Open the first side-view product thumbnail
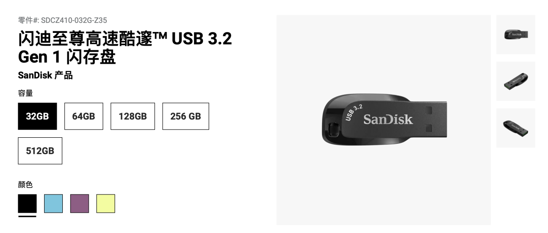Image resolution: width=548 pixels, height=233 pixels. [516, 35]
